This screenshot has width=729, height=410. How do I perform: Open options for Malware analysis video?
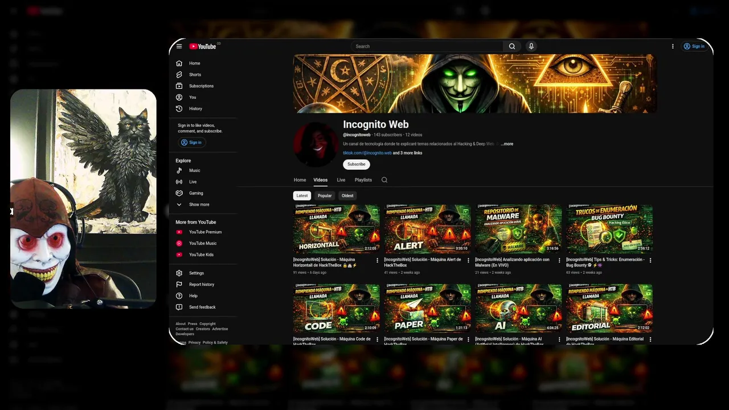tap(559, 260)
